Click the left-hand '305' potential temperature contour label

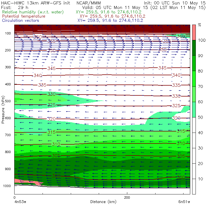pos(56,156)
